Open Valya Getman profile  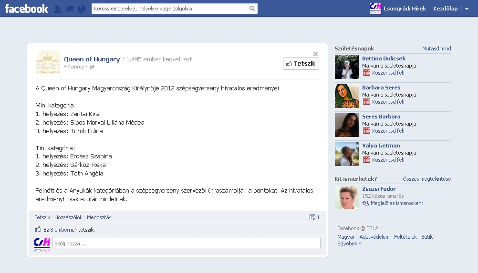pos(381,146)
